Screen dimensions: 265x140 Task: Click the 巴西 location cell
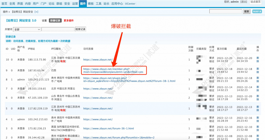[54, 70]
